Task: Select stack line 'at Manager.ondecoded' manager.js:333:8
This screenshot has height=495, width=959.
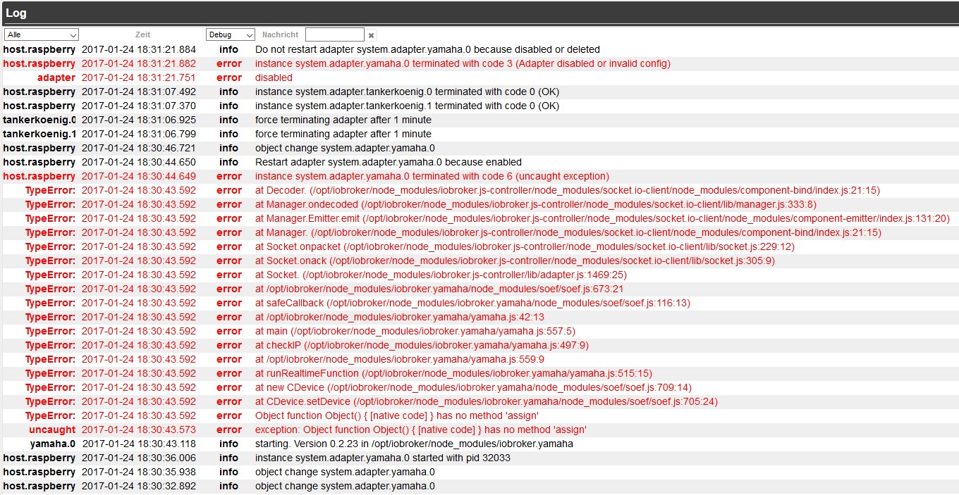Action: [x=536, y=205]
